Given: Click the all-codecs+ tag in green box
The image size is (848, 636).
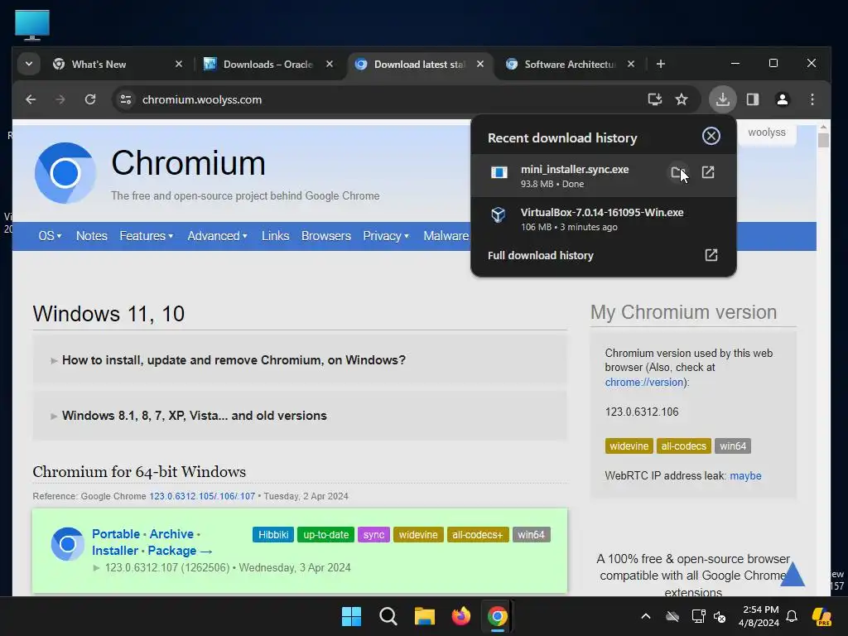Looking at the screenshot, I should (x=478, y=535).
